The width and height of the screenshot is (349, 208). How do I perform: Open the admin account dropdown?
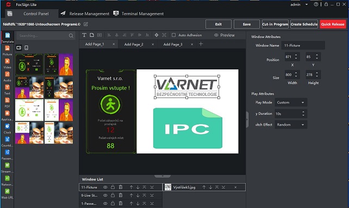click(x=300, y=4)
